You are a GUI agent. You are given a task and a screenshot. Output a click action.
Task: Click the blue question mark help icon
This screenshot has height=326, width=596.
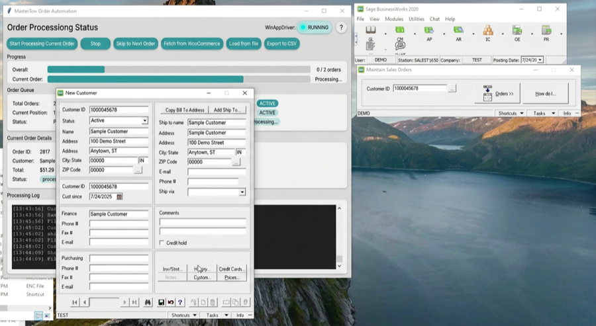point(180,302)
